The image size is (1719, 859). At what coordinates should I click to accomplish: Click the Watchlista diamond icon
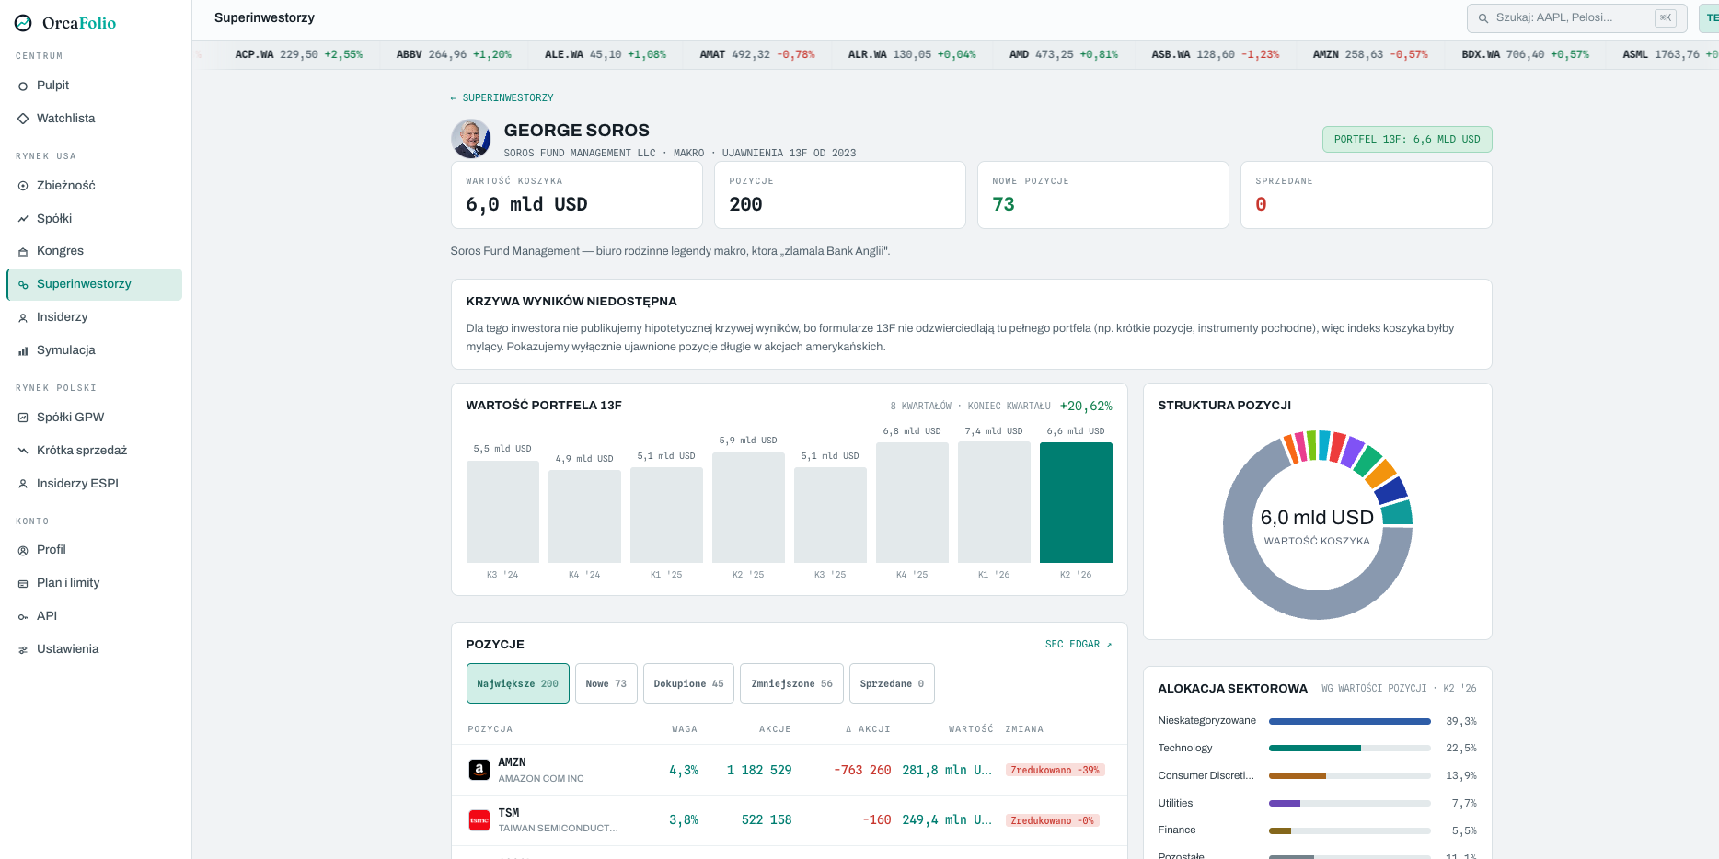[23, 119]
